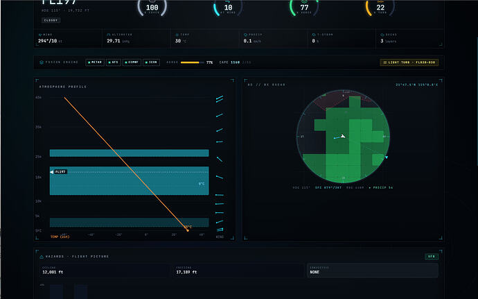The width and height of the screenshot is (478, 299).
Task: Select the Freezing 17,189 ft card
Action: tap(239, 271)
